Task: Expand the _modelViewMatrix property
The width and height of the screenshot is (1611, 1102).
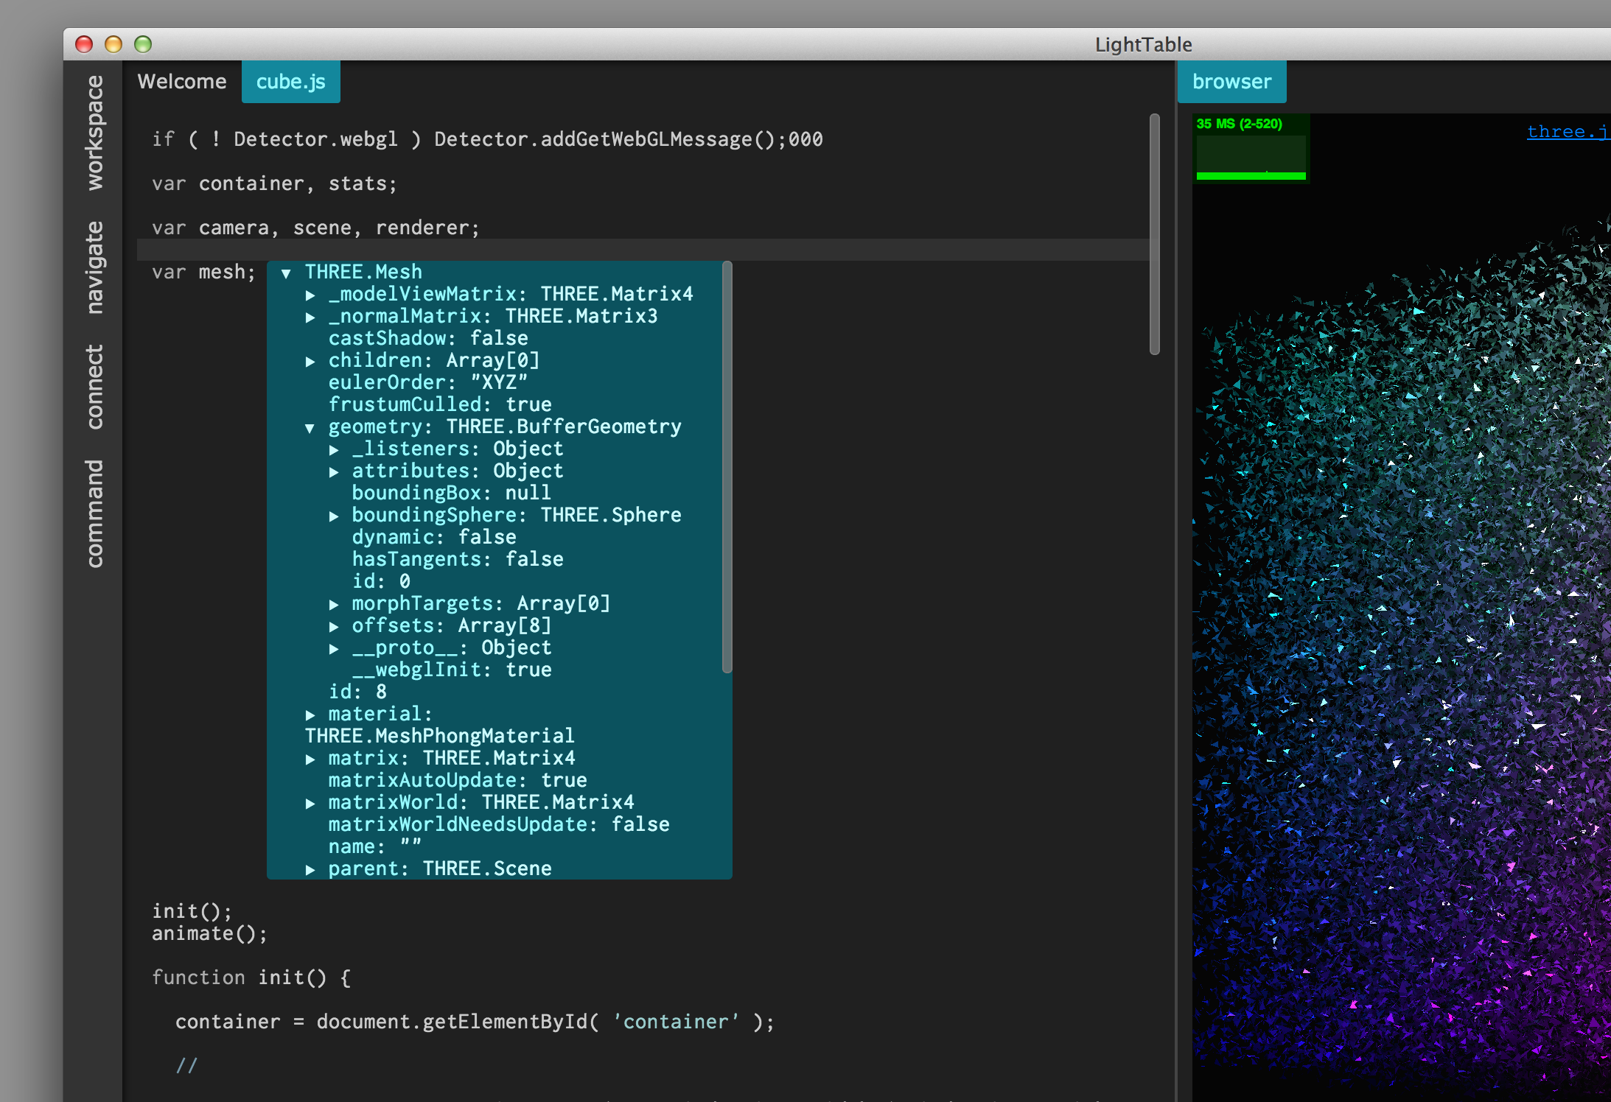Action: point(310,295)
